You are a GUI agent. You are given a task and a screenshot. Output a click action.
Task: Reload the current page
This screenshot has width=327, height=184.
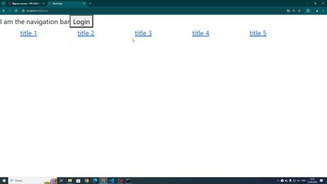click(x=16, y=11)
